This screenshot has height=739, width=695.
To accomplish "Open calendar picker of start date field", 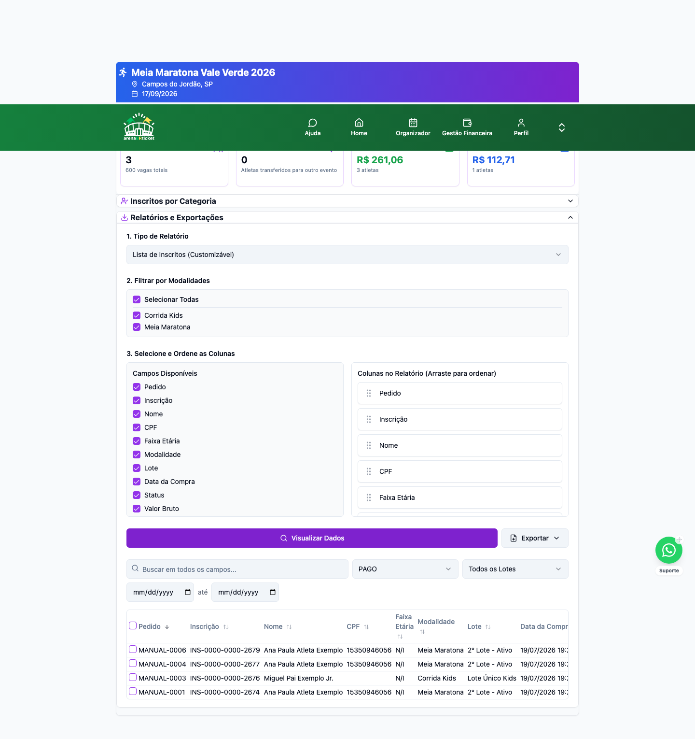I will pos(188,592).
